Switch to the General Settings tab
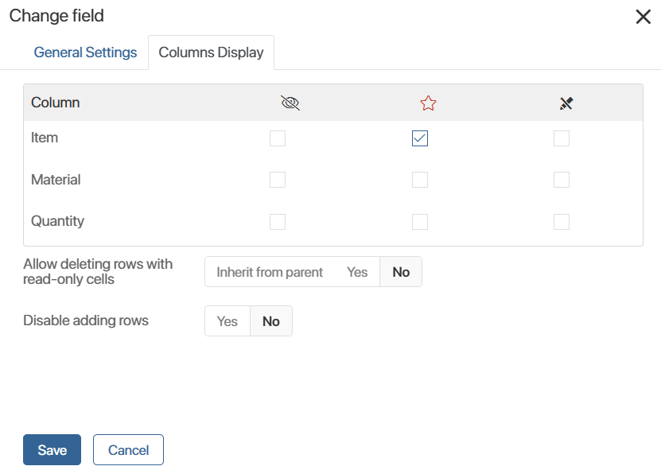The image size is (661, 470). click(x=85, y=52)
